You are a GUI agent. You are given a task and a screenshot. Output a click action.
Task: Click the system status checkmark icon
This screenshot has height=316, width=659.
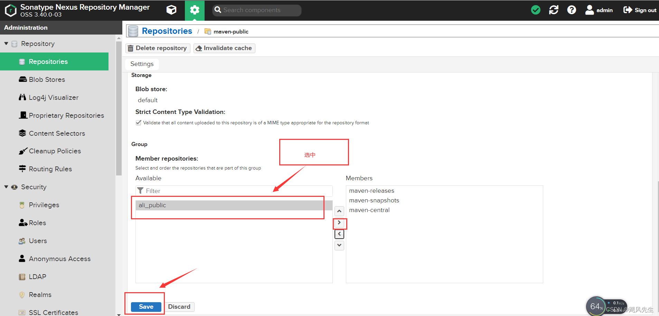click(x=536, y=10)
